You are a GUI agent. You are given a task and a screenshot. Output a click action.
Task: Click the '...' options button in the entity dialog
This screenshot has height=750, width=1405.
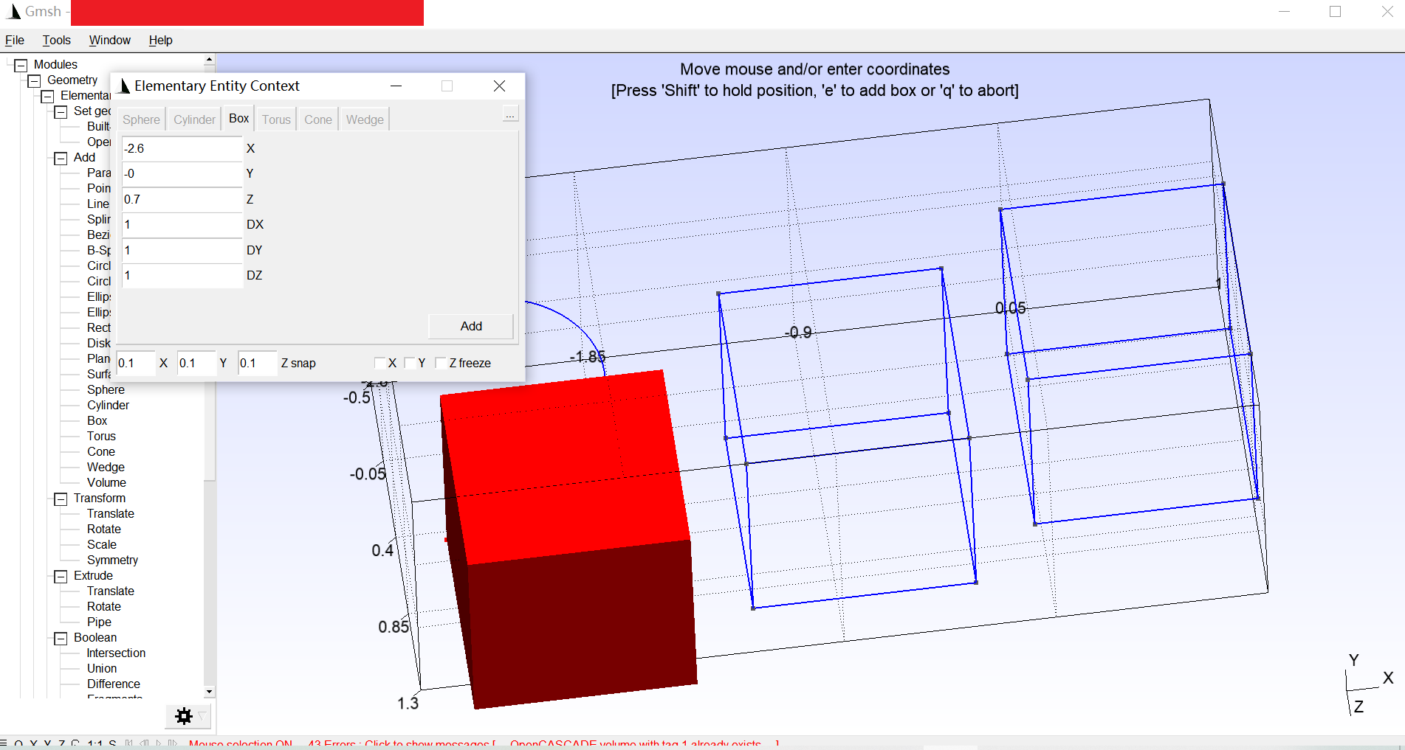(509, 114)
